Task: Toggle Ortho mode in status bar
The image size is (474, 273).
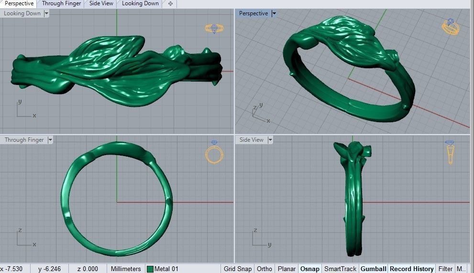Action: pyautogui.click(x=264, y=269)
